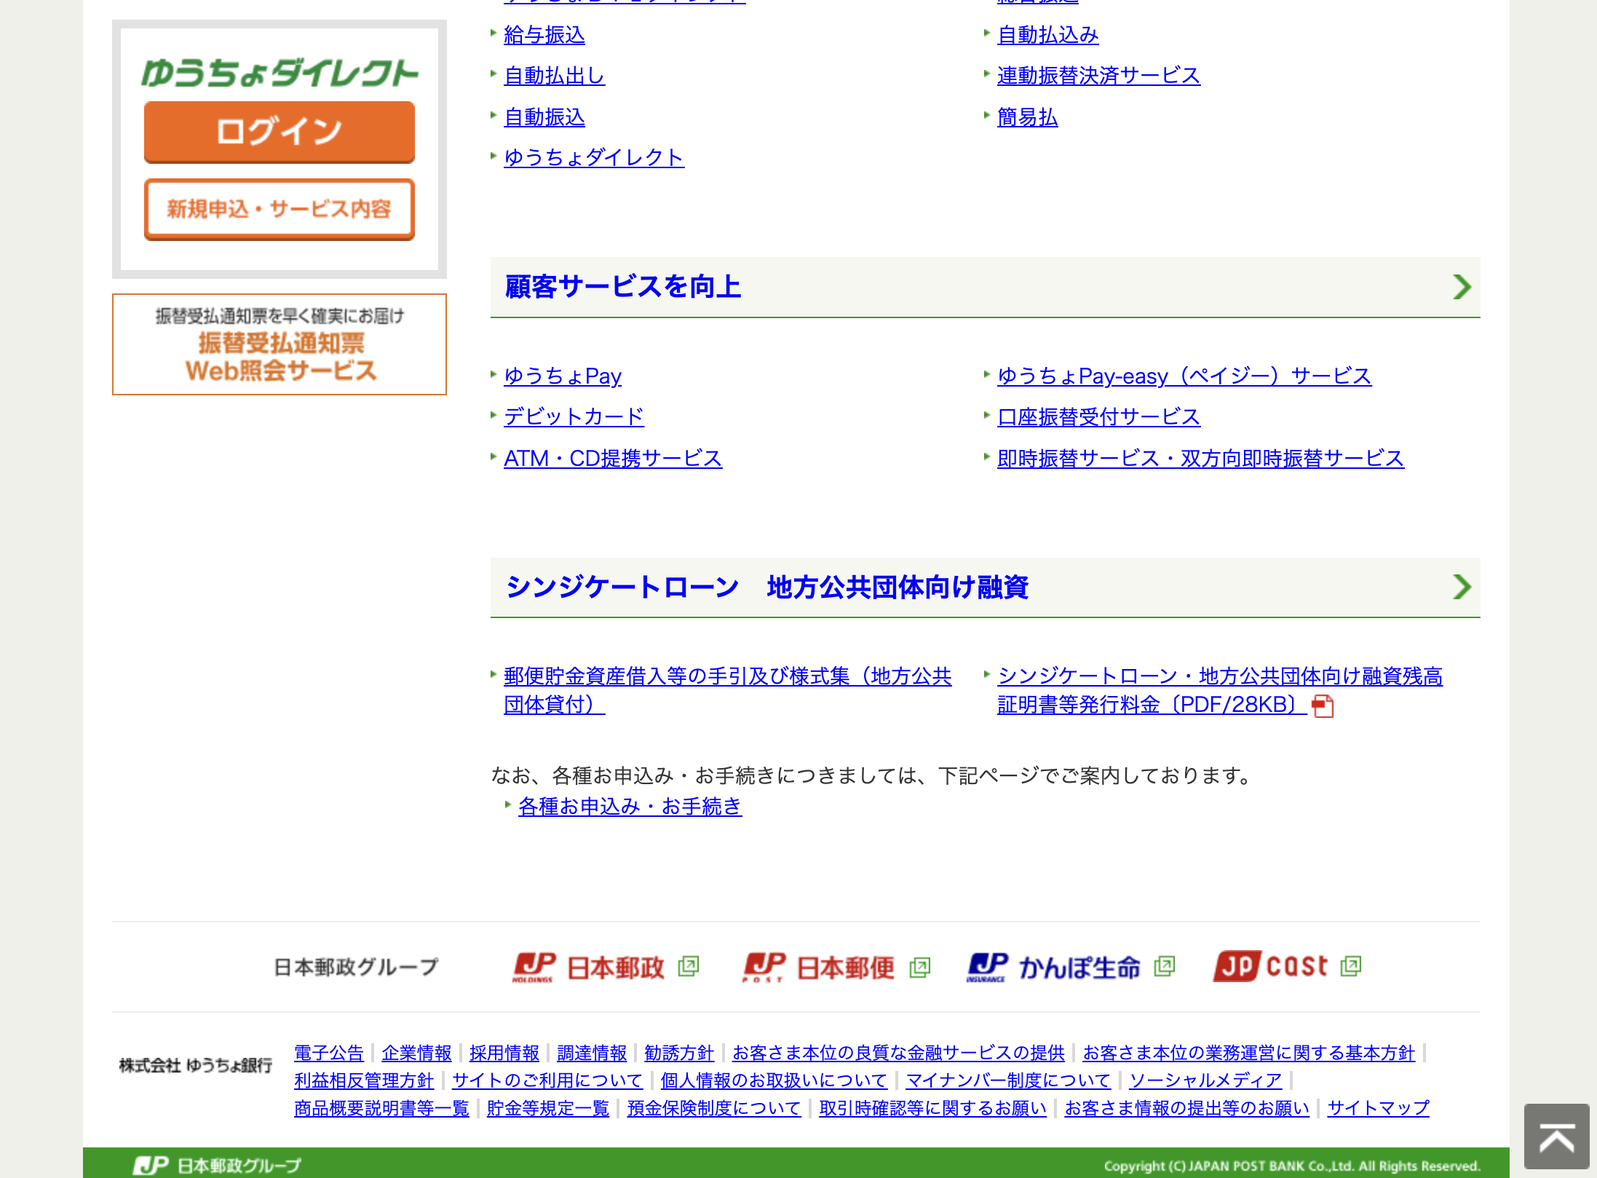Expand the 顧客サービスを向上 section chevron
This screenshot has height=1178, width=1597.
(1462, 287)
